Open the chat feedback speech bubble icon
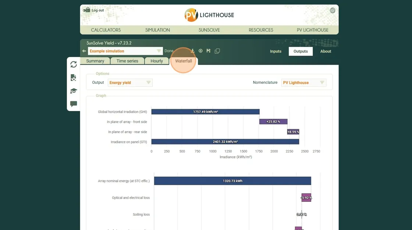Screen dimensions: 412x230 [74, 104]
